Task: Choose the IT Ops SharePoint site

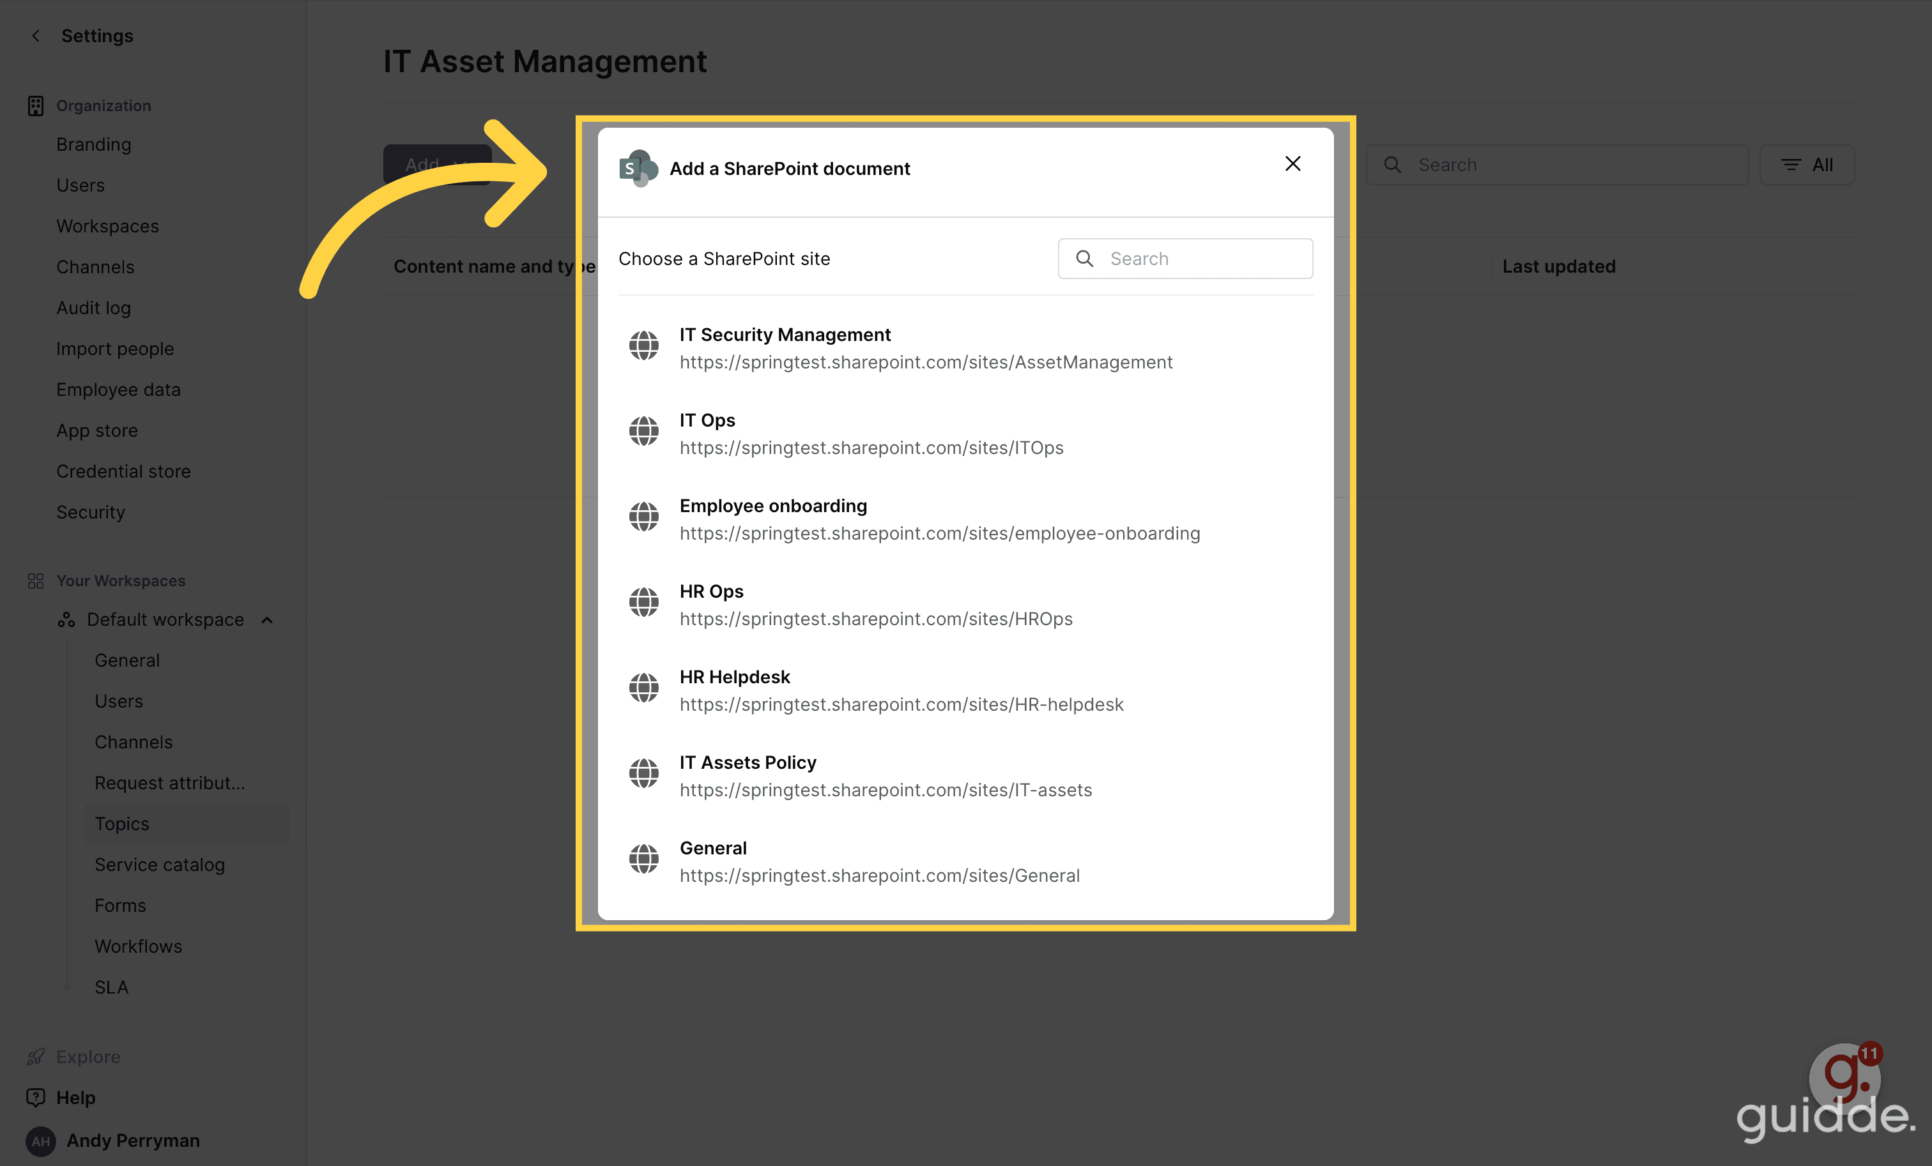Action: click(965, 434)
